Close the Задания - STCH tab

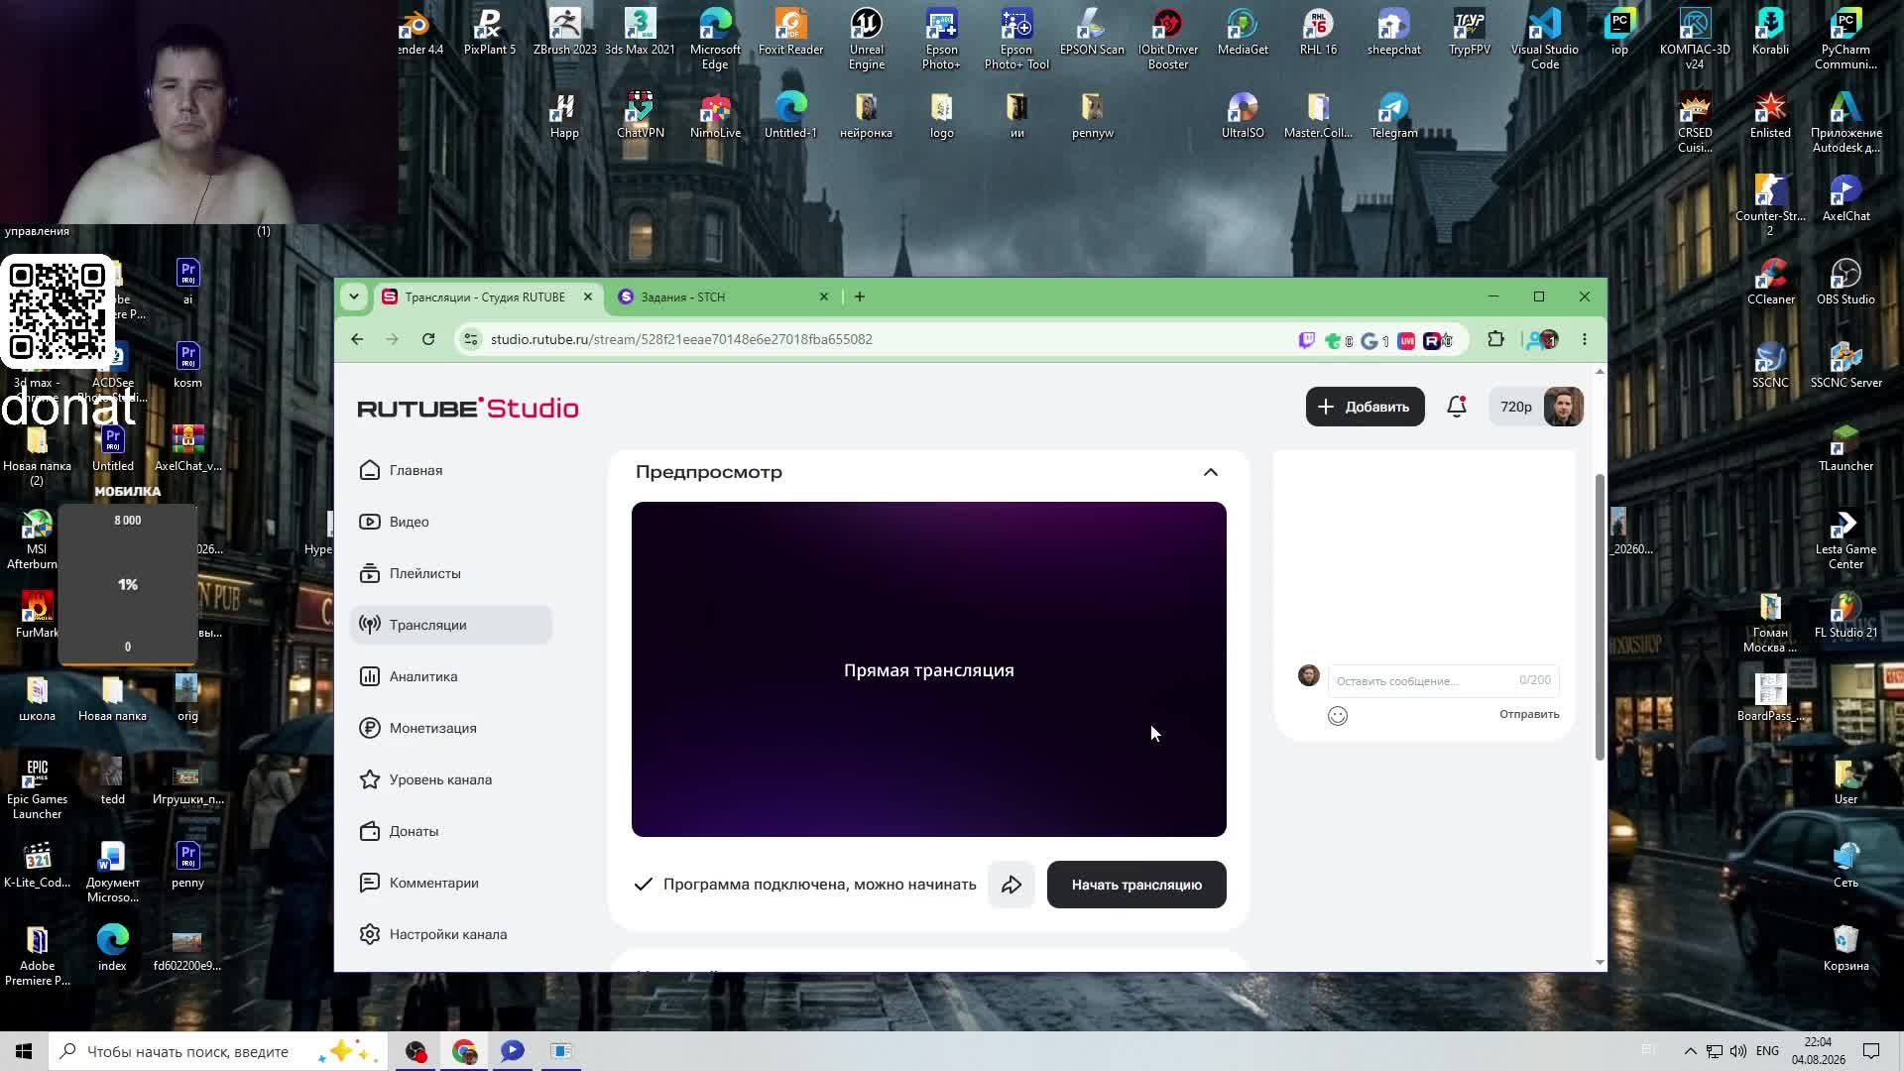tap(823, 297)
